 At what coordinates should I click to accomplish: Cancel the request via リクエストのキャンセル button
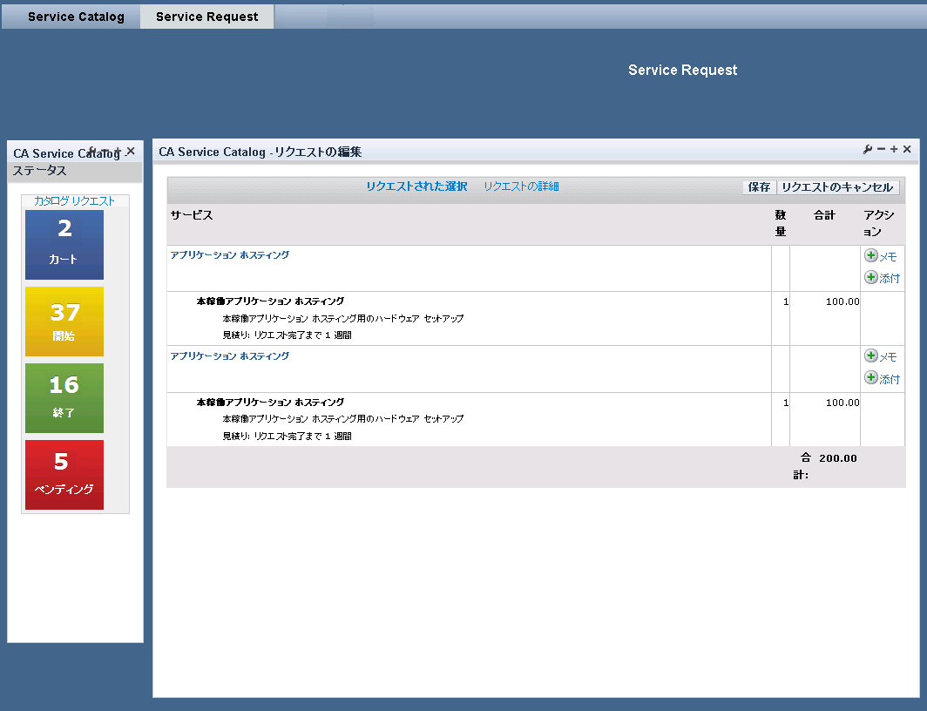tap(837, 186)
